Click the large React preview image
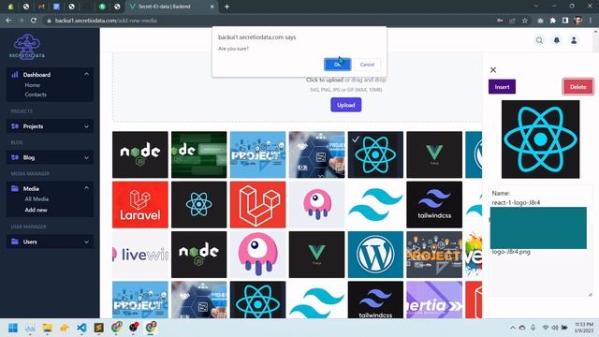 pos(541,139)
